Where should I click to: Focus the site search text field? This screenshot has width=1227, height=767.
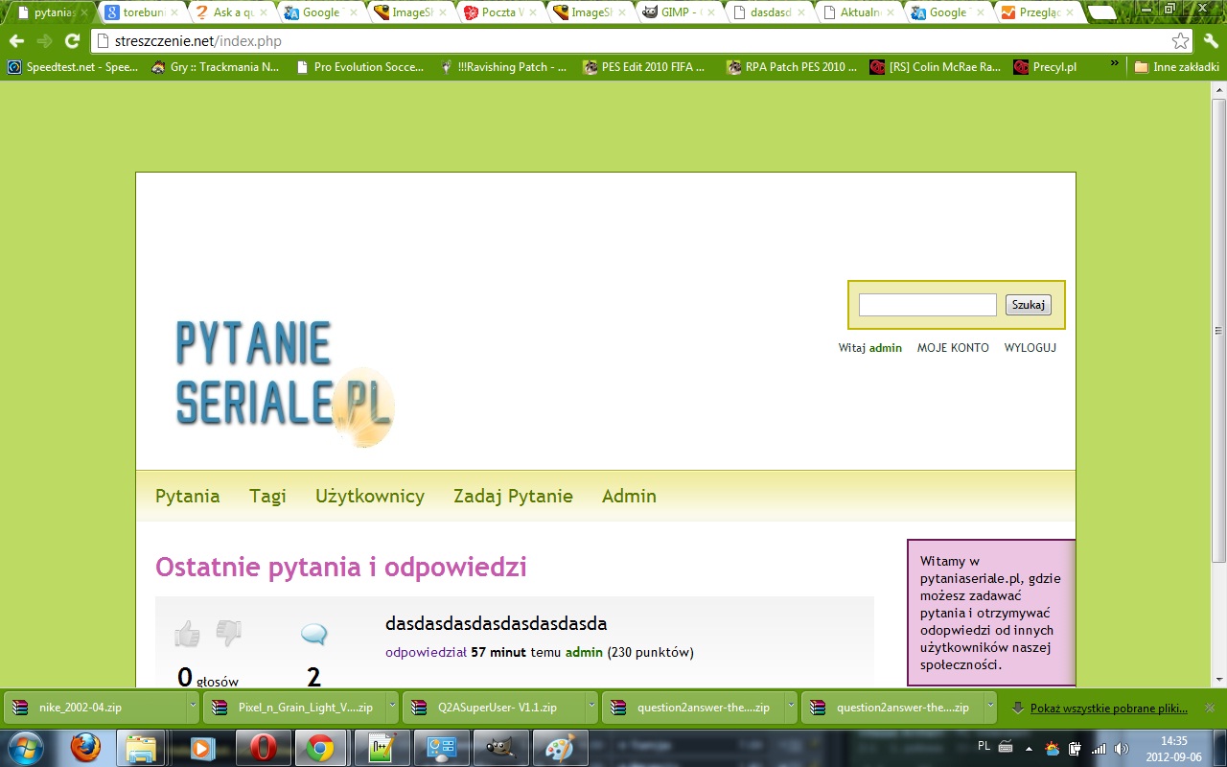[927, 305]
